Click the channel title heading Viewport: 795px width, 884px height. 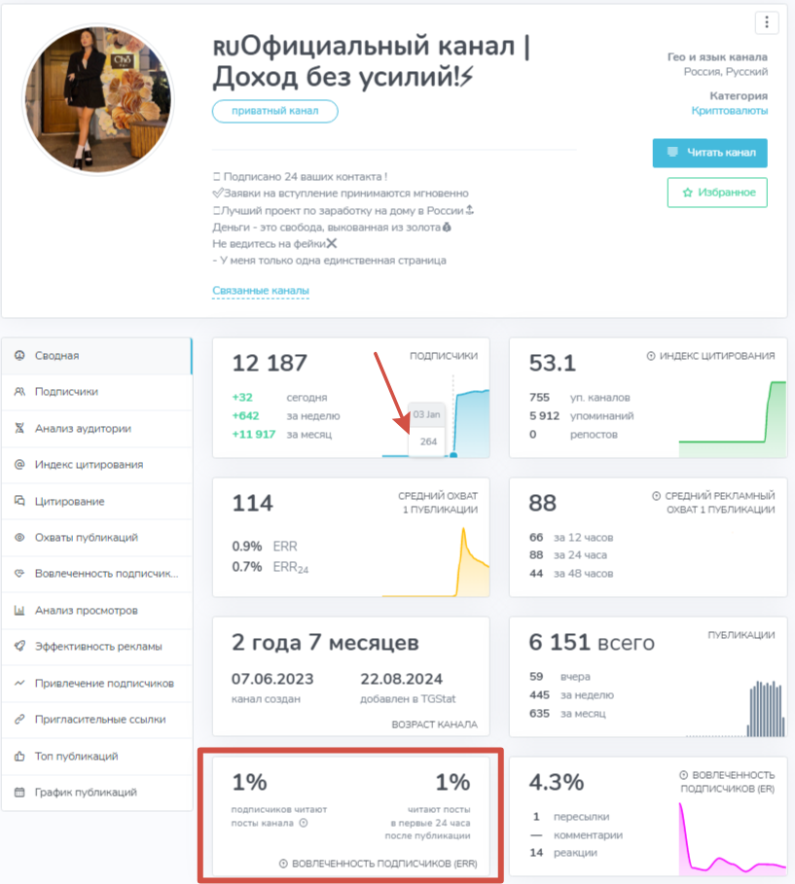tap(371, 61)
